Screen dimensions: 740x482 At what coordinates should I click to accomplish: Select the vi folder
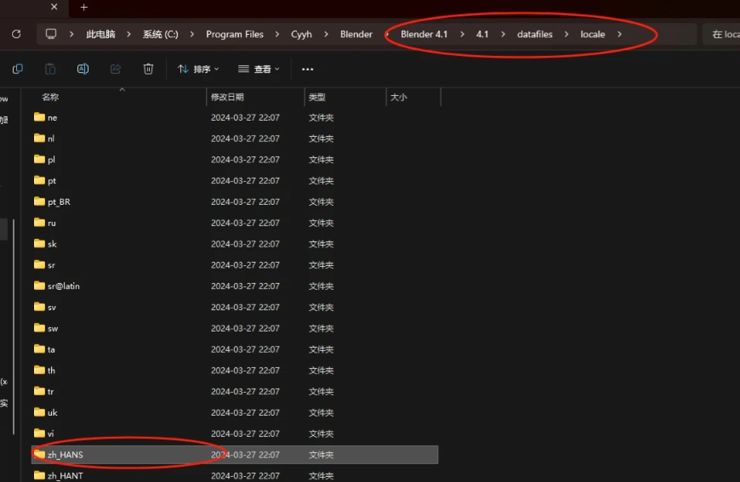coord(235,434)
